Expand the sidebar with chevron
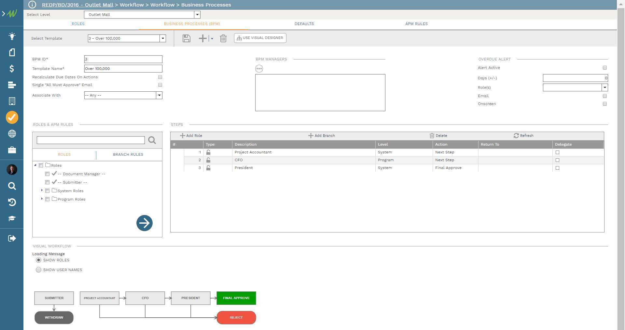This screenshot has width=625, height=330. click(x=3, y=14)
